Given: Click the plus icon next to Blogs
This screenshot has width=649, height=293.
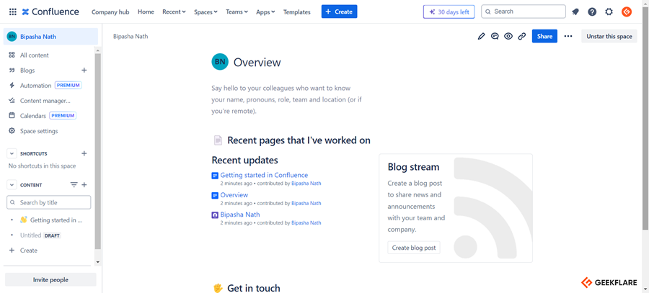Looking at the screenshot, I should tap(84, 71).
